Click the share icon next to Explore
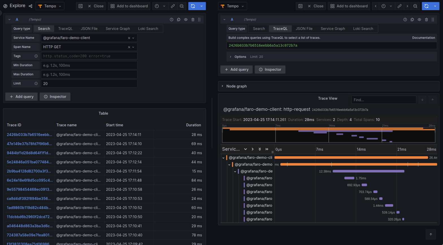 [x=31, y=6]
